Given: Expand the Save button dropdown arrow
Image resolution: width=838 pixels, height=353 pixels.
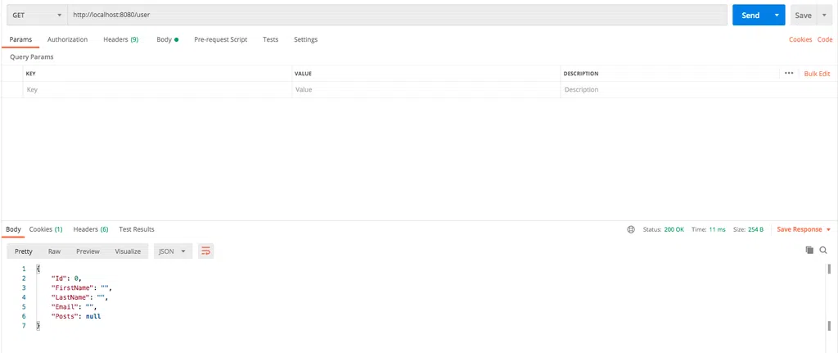Looking at the screenshot, I should (x=823, y=15).
